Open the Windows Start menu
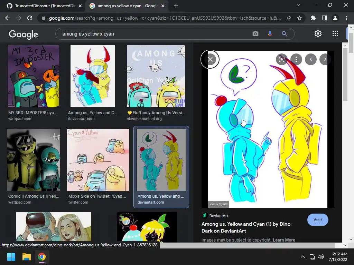The image size is (354, 265). coord(11,257)
